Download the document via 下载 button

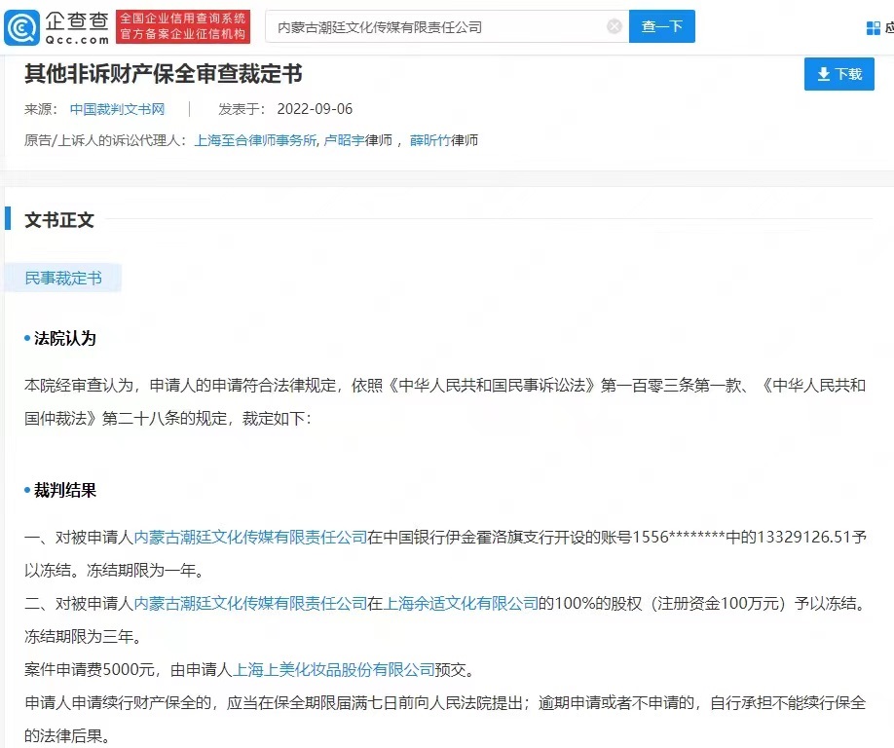point(838,74)
